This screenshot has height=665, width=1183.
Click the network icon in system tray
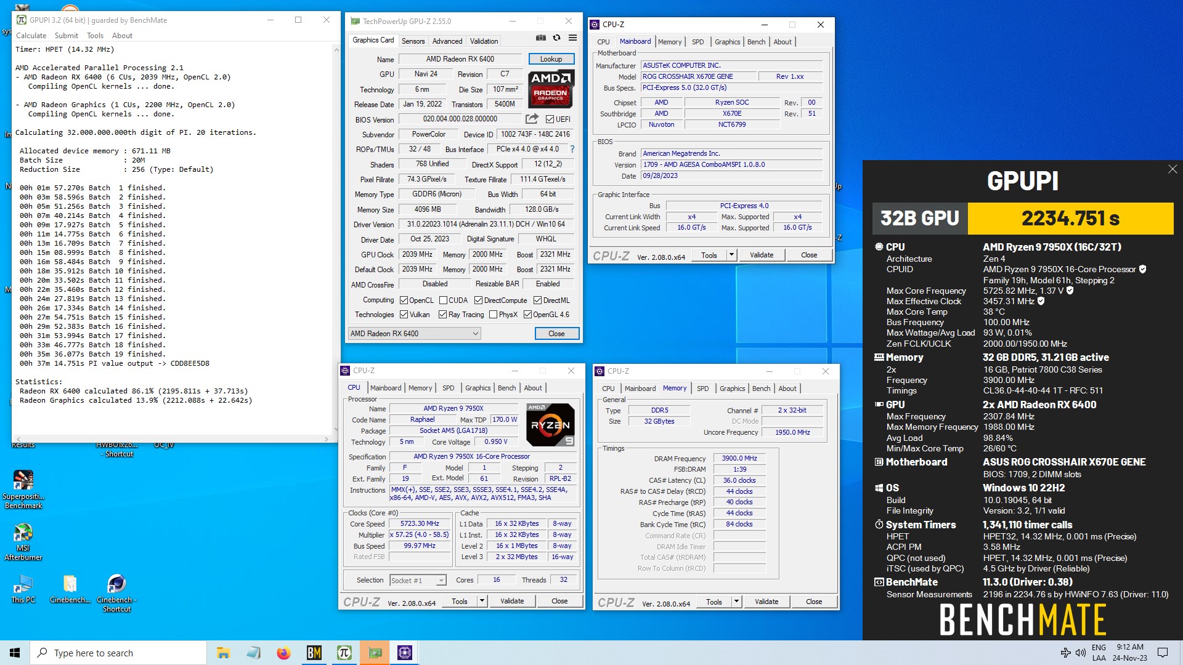(1065, 653)
